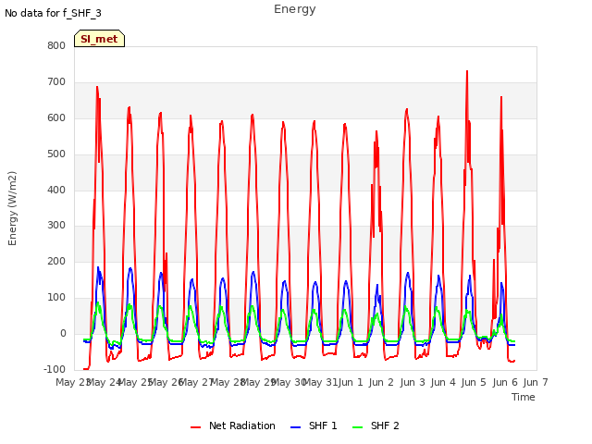Click the 100 y-axis tick label
The height and width of the screenshot is (444, 592).
(56, 298)
